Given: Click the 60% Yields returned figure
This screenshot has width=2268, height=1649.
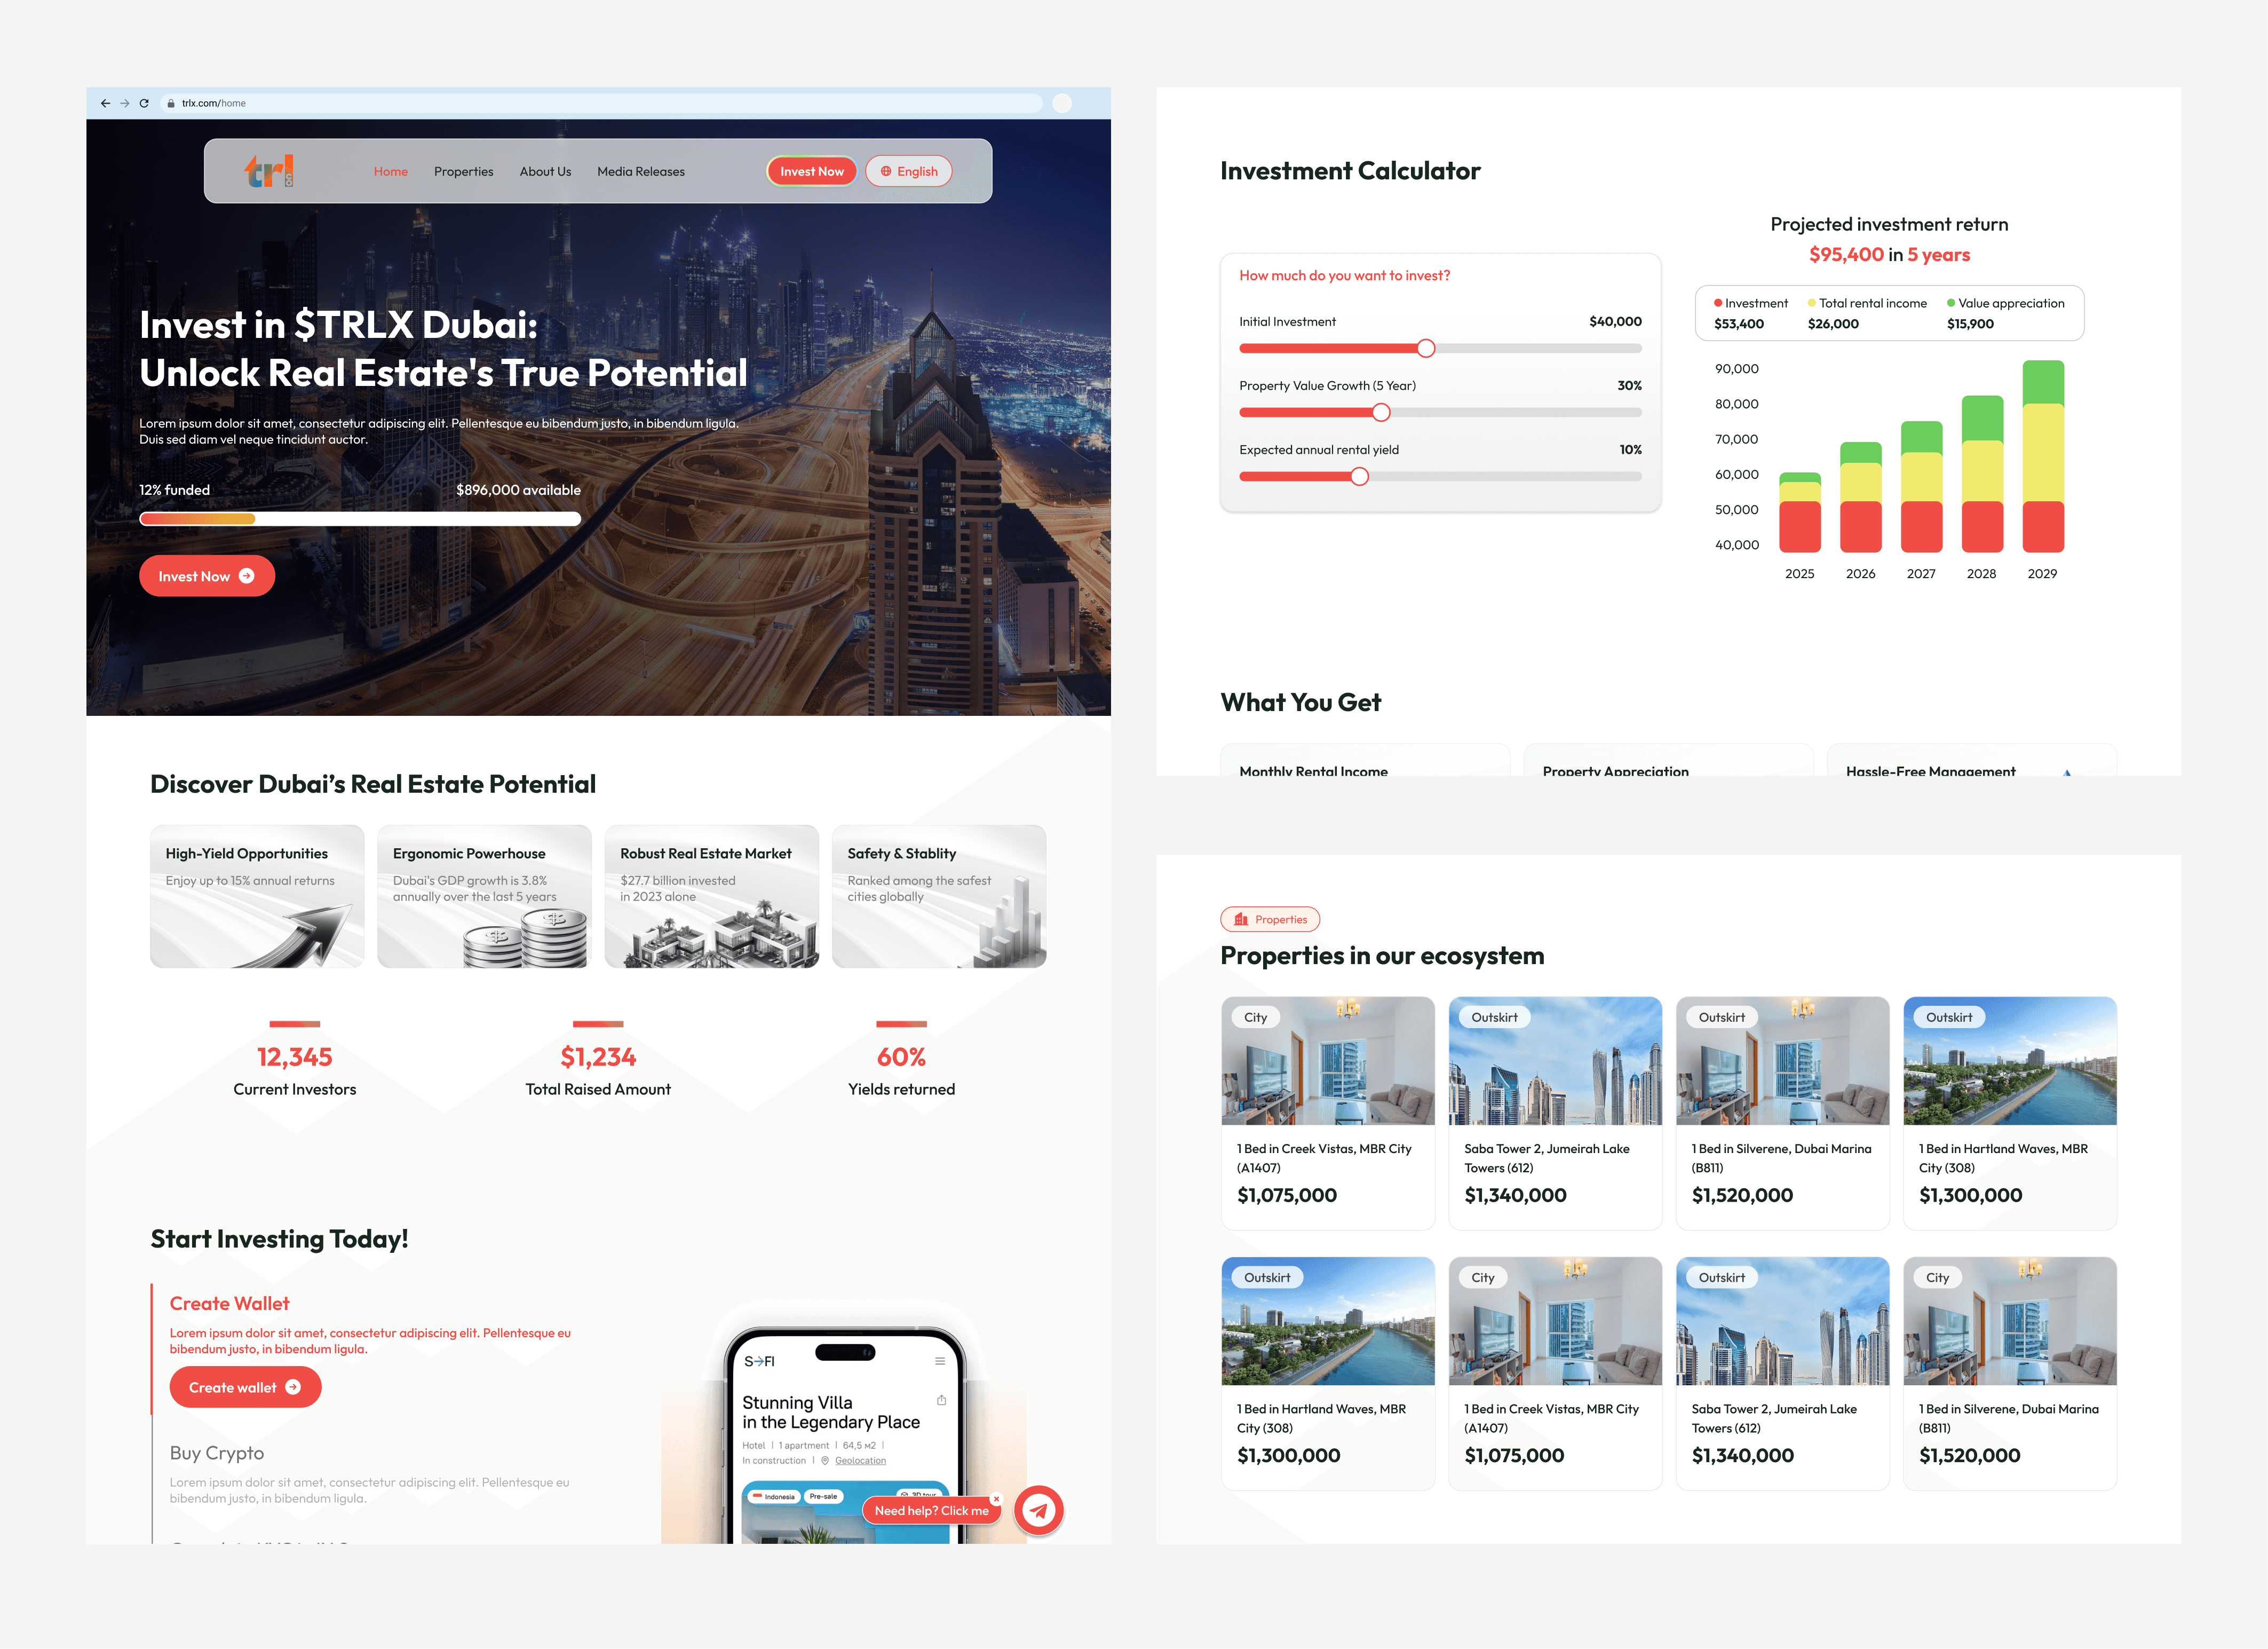Looking at the screenshot, I should tap(902, 1056).
